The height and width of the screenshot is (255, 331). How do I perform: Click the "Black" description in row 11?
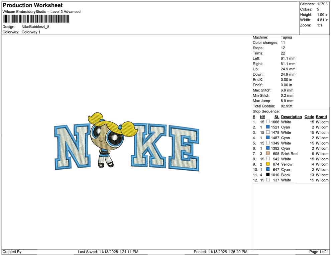pyautogui.click(x=286, y=175)
